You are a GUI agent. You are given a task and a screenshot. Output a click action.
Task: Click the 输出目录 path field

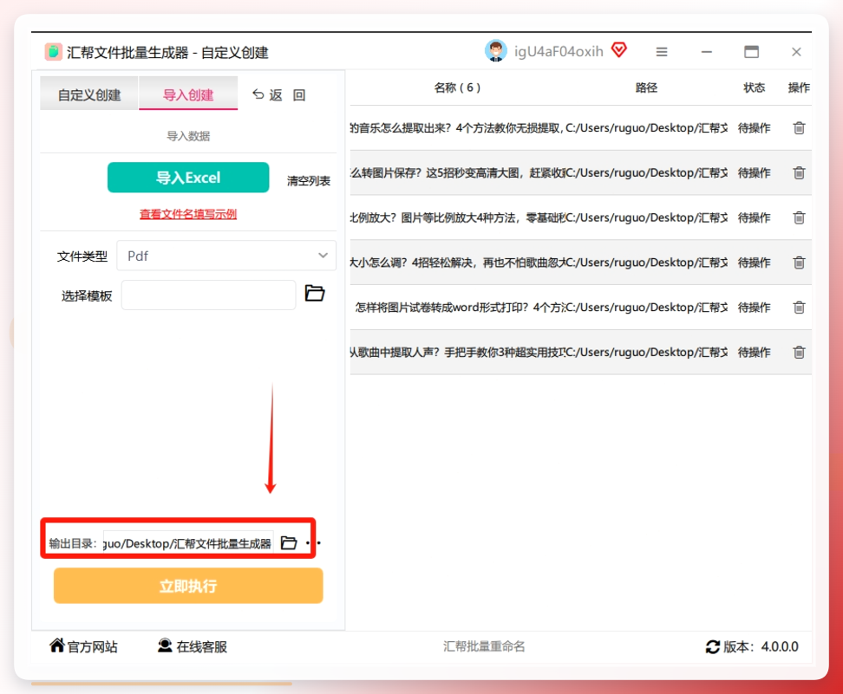pyautogui.click(x=188, y=543)
